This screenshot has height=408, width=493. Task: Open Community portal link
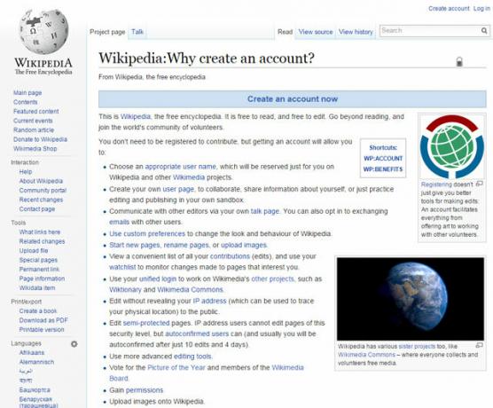43,191
